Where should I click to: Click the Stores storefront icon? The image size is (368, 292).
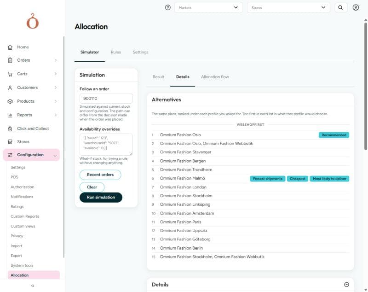coord(10,142)
